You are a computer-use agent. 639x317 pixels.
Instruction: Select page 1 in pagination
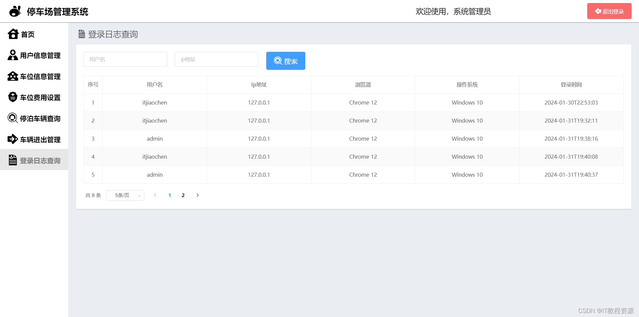170,195
